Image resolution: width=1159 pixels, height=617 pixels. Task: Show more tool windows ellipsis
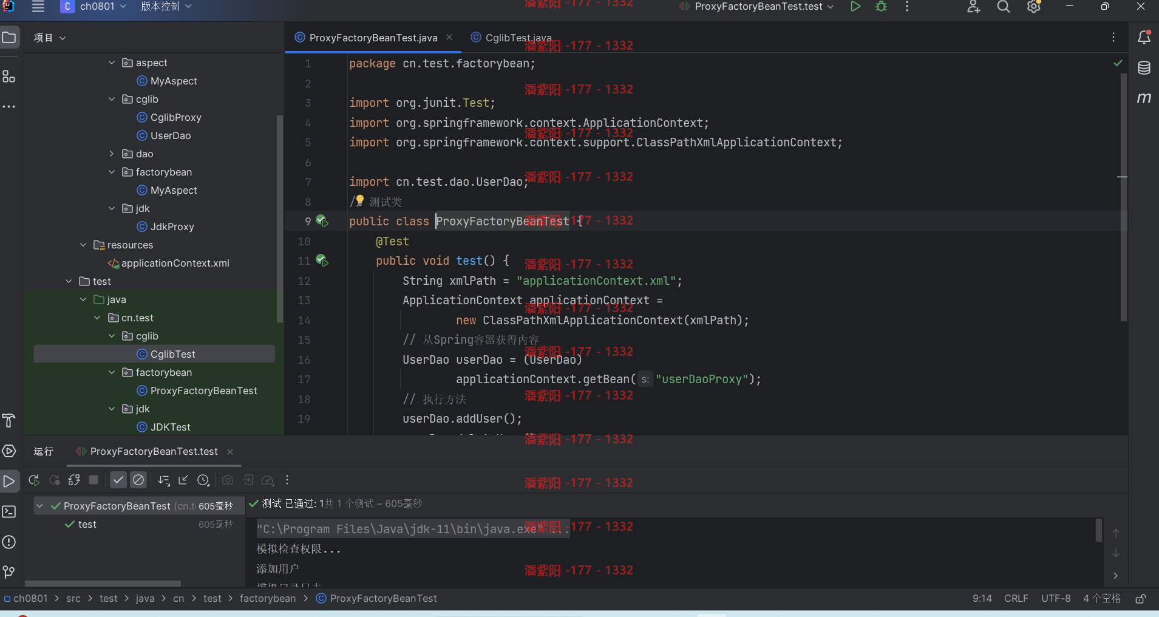point(9,107)
